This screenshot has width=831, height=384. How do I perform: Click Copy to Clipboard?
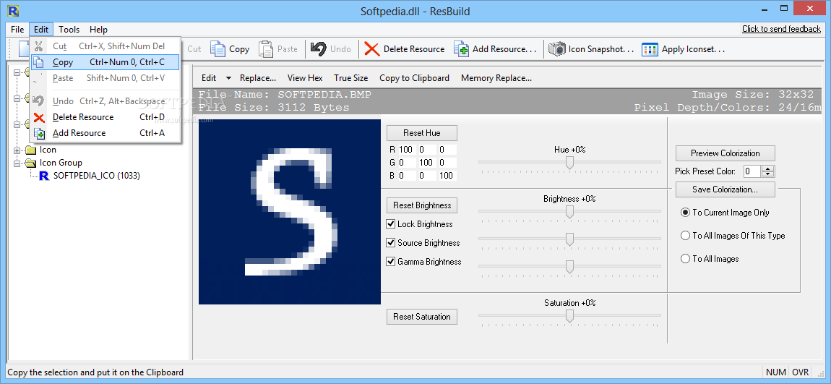click(x=414, y=78)
